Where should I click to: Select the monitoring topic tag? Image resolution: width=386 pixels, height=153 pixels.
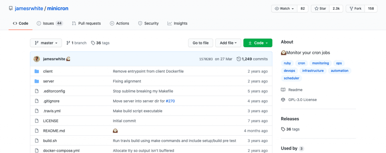(x=320, y=63)
